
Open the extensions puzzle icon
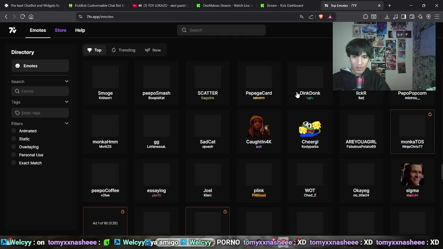click(x=365, y=17)
